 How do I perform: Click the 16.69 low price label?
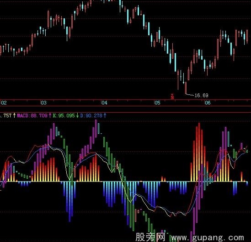[201, 95]
